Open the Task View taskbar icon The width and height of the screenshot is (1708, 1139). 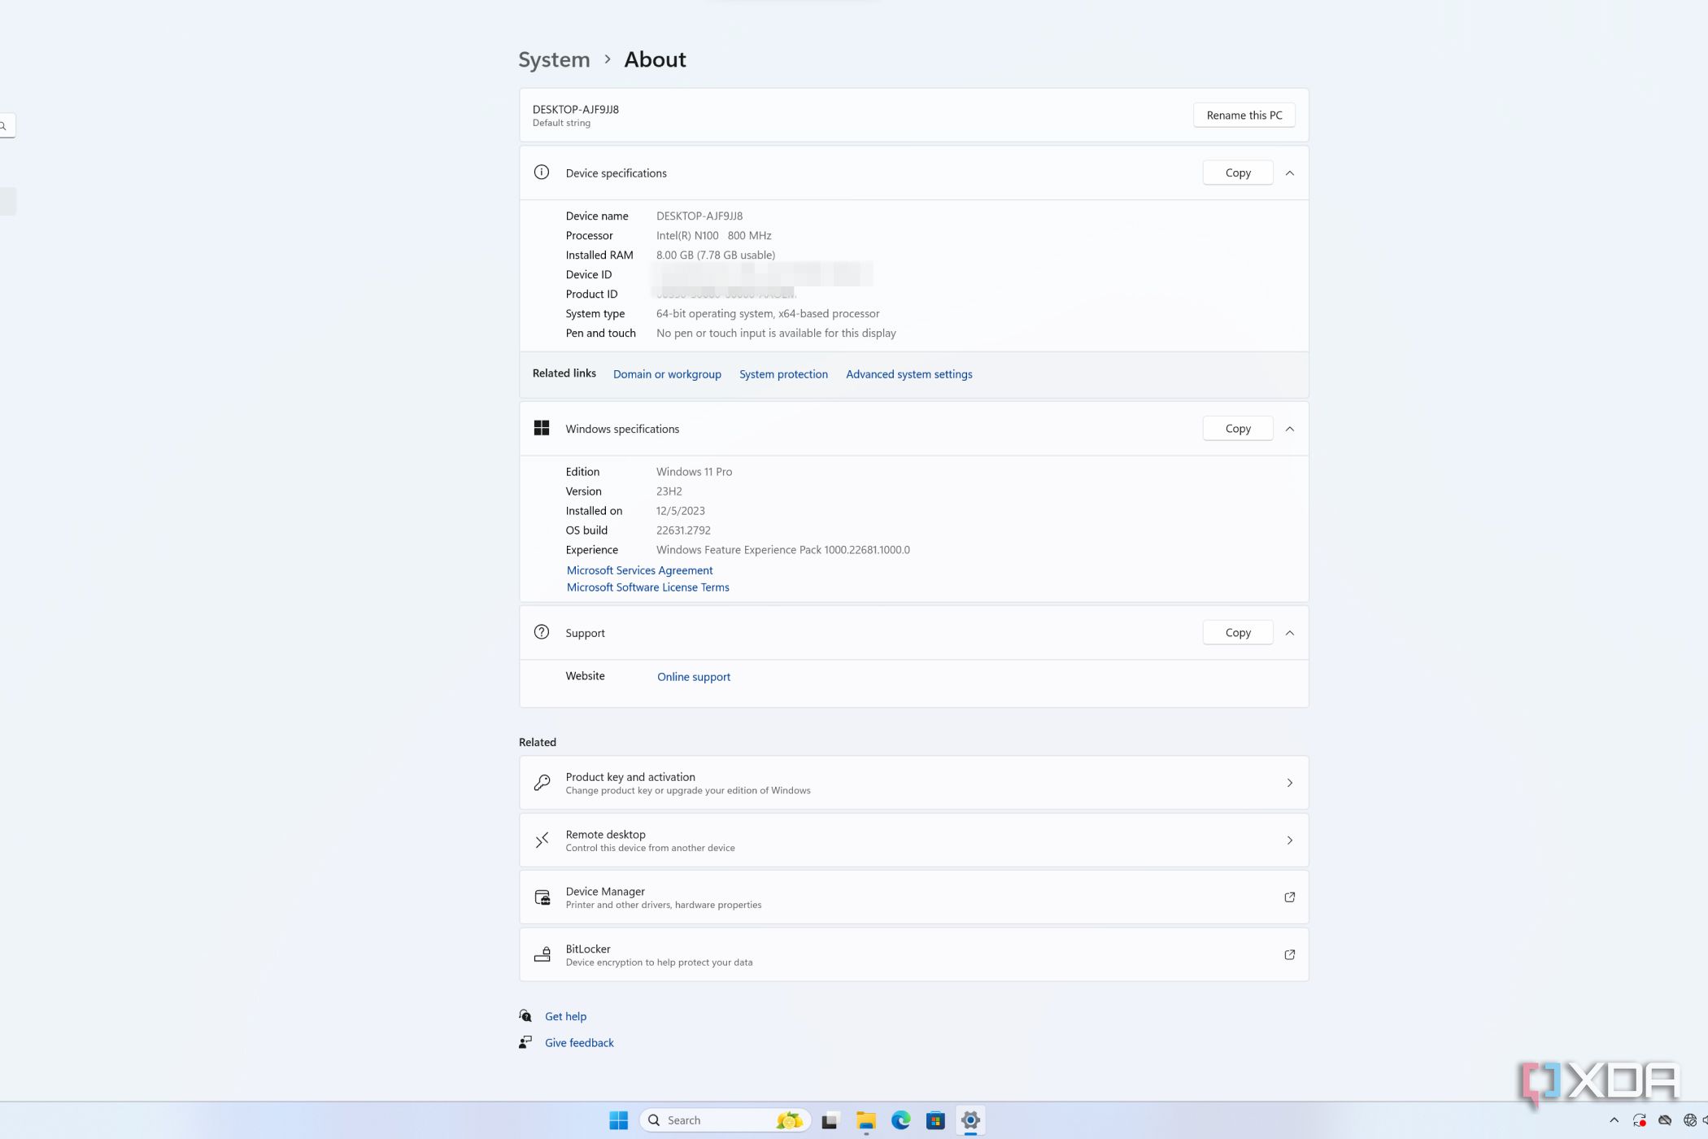pyautogui.click(x=830, y=1120)
